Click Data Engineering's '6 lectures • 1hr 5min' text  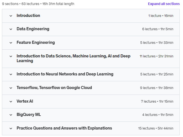(x=158, y=29)
